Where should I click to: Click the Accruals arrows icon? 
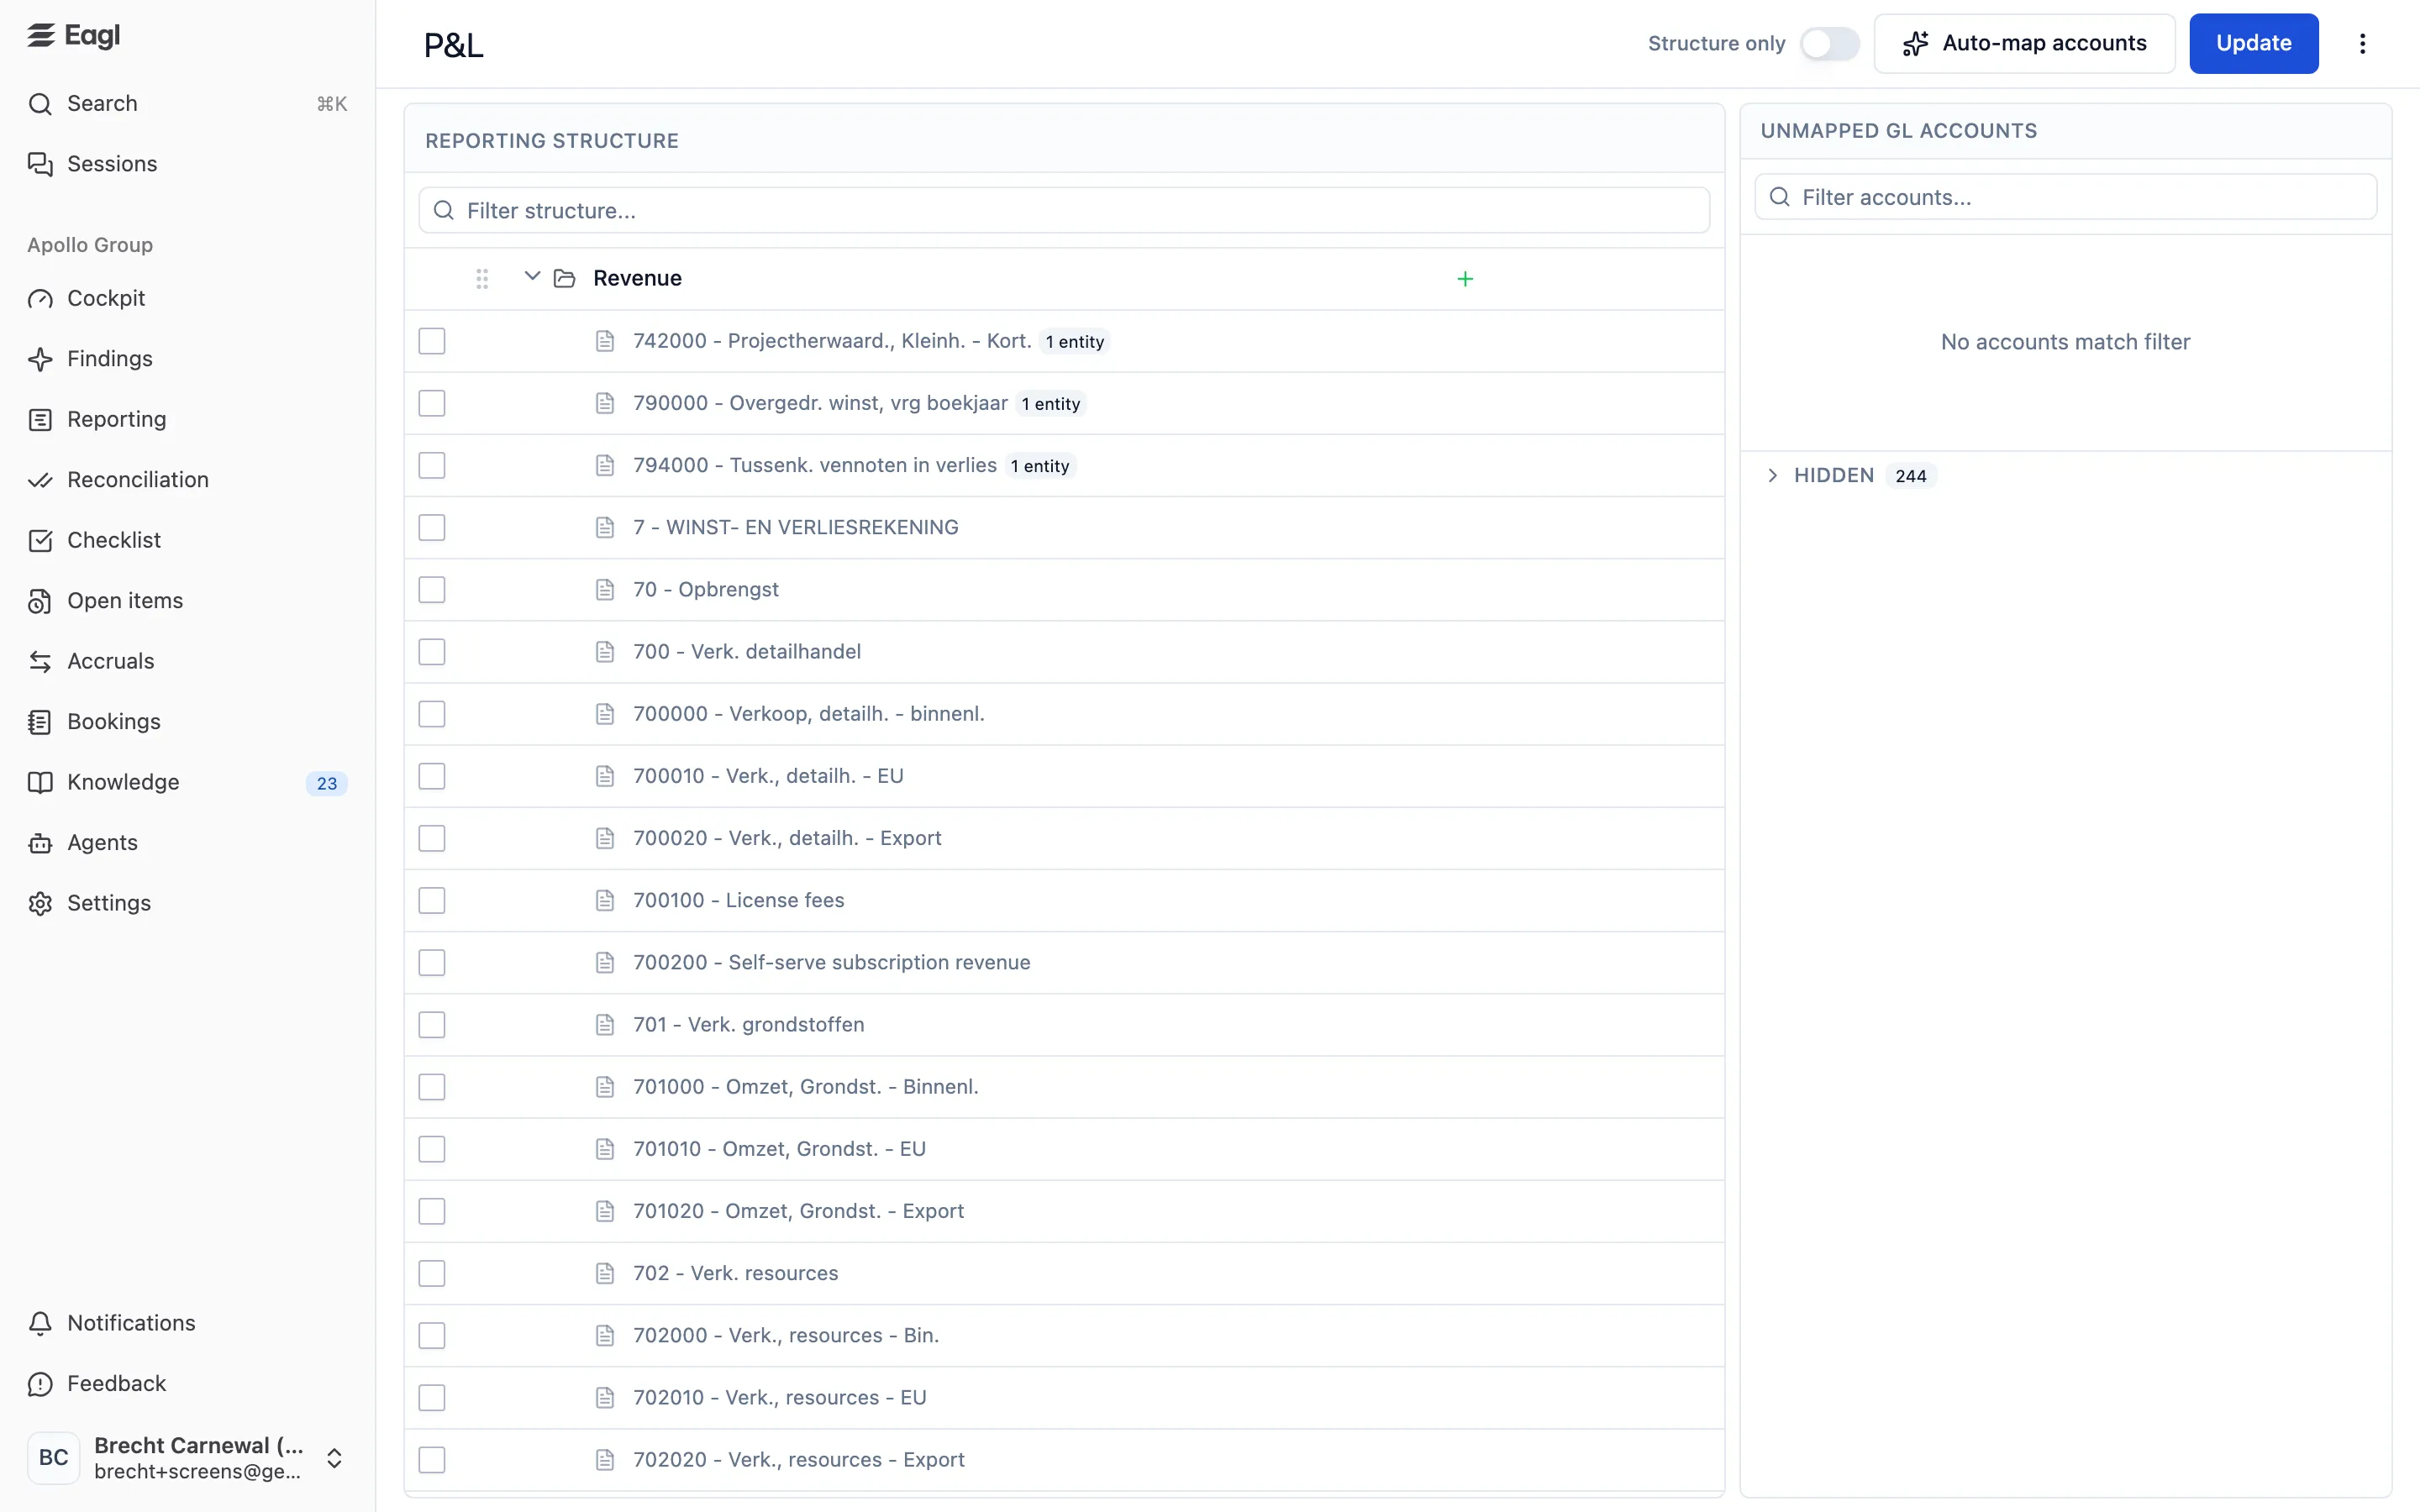point(40,661)
